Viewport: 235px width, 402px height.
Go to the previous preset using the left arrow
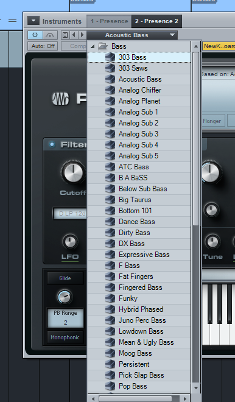(74, 35)
